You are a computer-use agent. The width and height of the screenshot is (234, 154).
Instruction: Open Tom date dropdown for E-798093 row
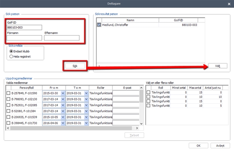[86, 99]
